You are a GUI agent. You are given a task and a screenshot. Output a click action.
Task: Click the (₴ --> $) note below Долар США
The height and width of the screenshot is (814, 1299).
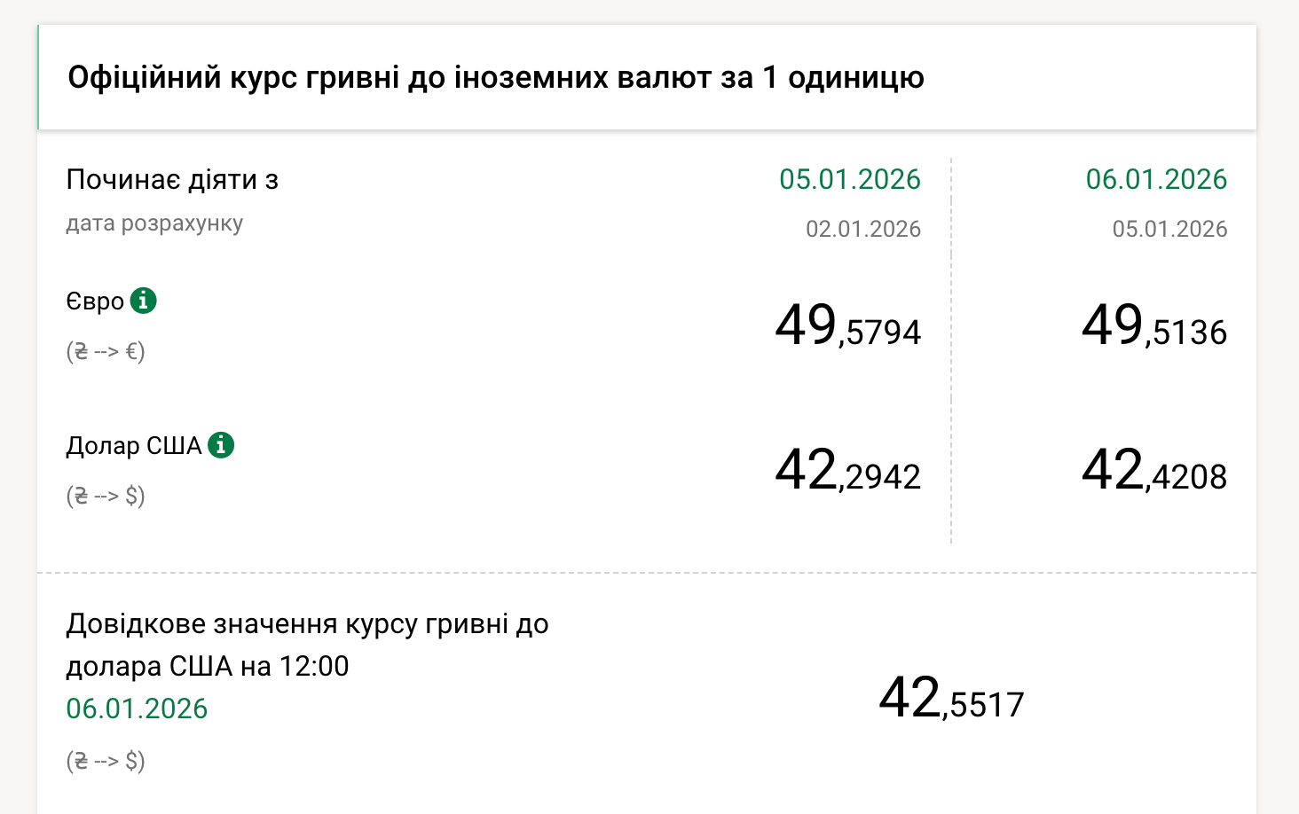click(x=106, y=495)
